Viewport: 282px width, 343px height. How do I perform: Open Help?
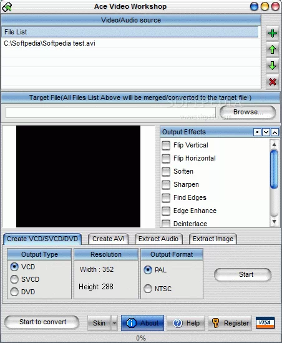pos(186,323)
